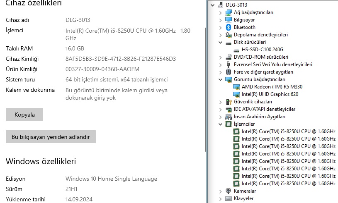Expand the İnsan Arabirim Aygıtları node
Image resolution: width=338 pixels, height=203 pixels.
220,117
